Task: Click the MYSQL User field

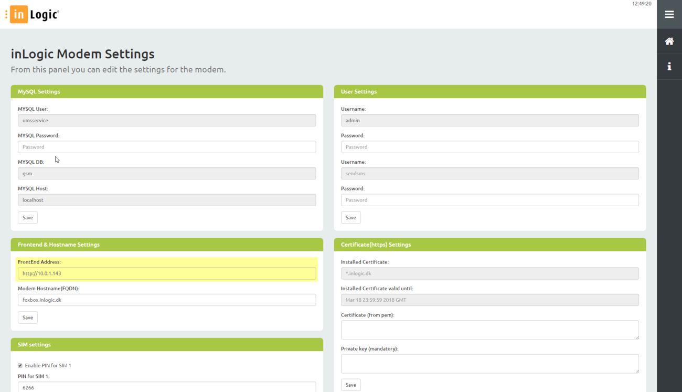Action: coord(167,120)
